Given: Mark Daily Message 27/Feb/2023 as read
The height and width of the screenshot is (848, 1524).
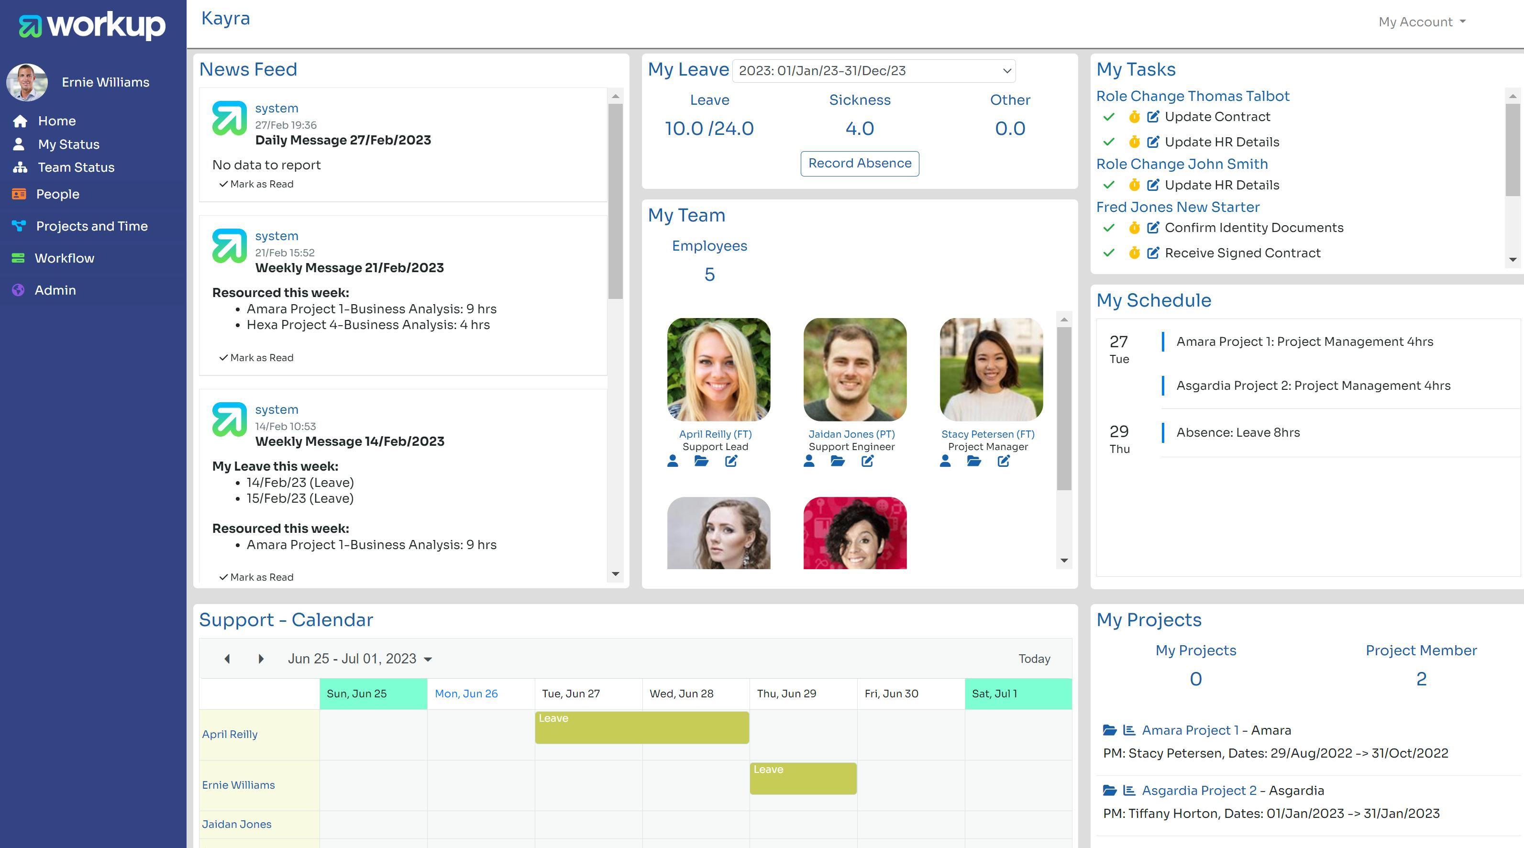Looking at the screenshot, I should coord(256,185).
